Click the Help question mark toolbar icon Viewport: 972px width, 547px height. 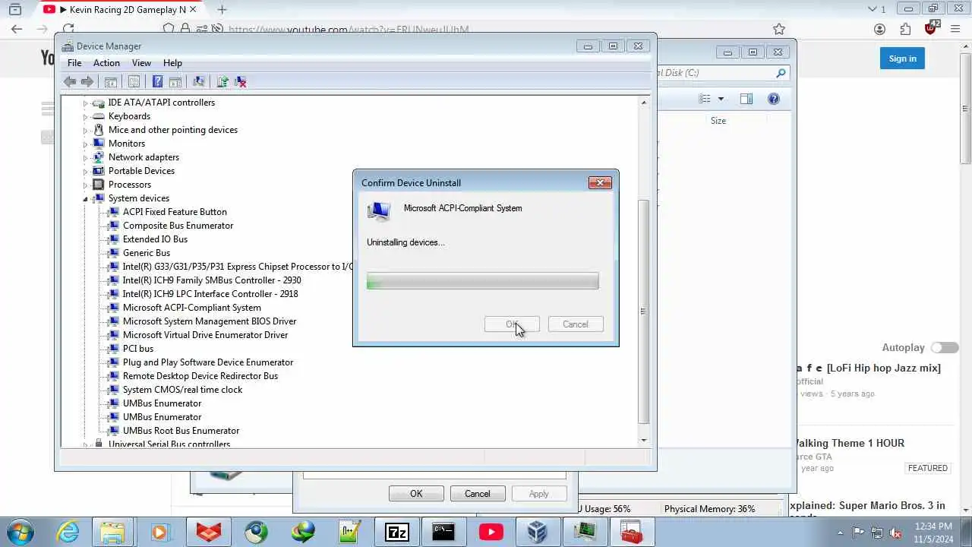[x=157, y=82]
